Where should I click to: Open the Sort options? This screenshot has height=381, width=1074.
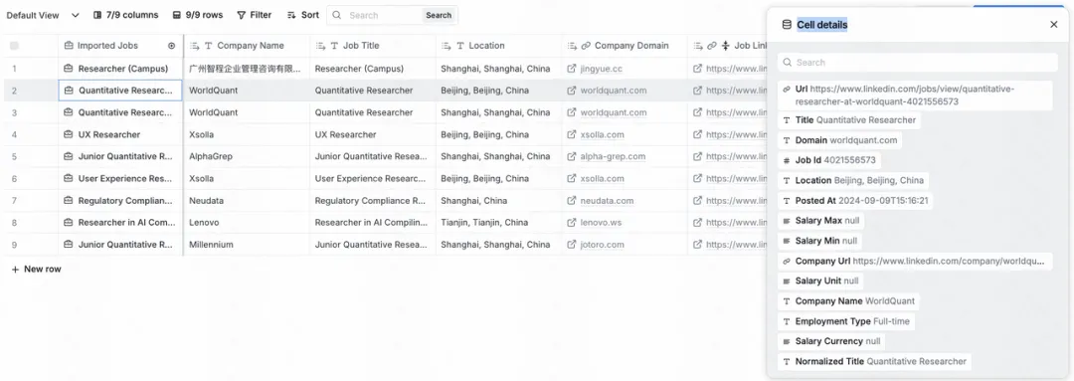pyautogui.click(x=302, y=15)
